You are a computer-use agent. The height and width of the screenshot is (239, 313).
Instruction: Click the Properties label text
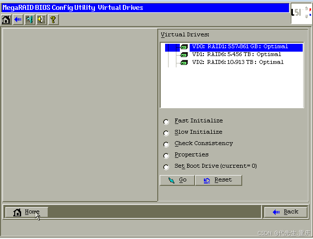pos(192,155)
